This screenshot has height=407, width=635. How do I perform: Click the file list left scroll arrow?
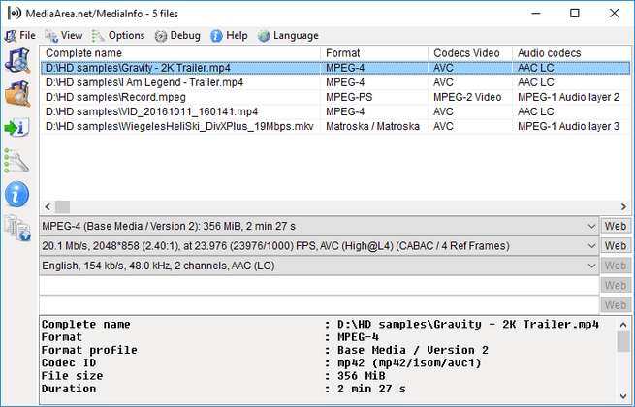pos(48,207)
